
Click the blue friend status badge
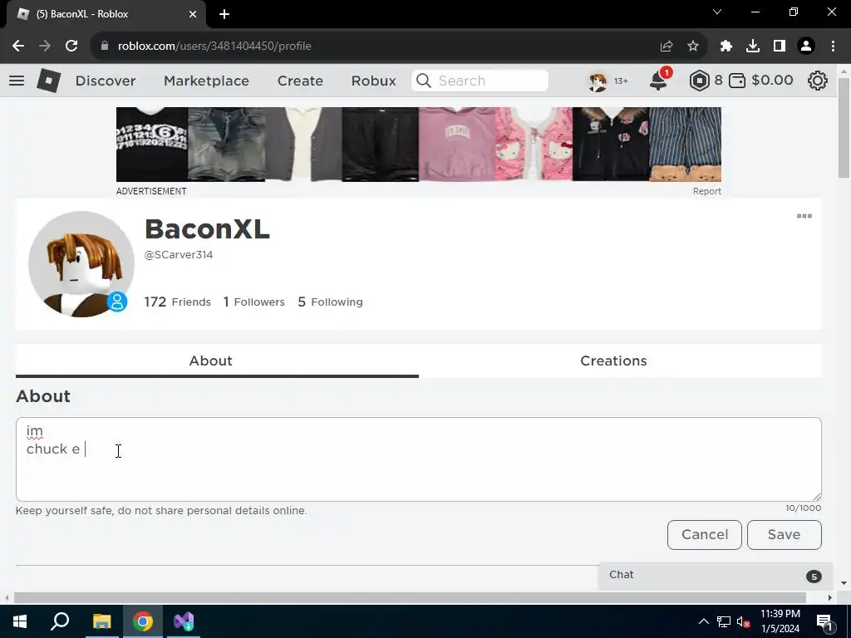(116, 302)
